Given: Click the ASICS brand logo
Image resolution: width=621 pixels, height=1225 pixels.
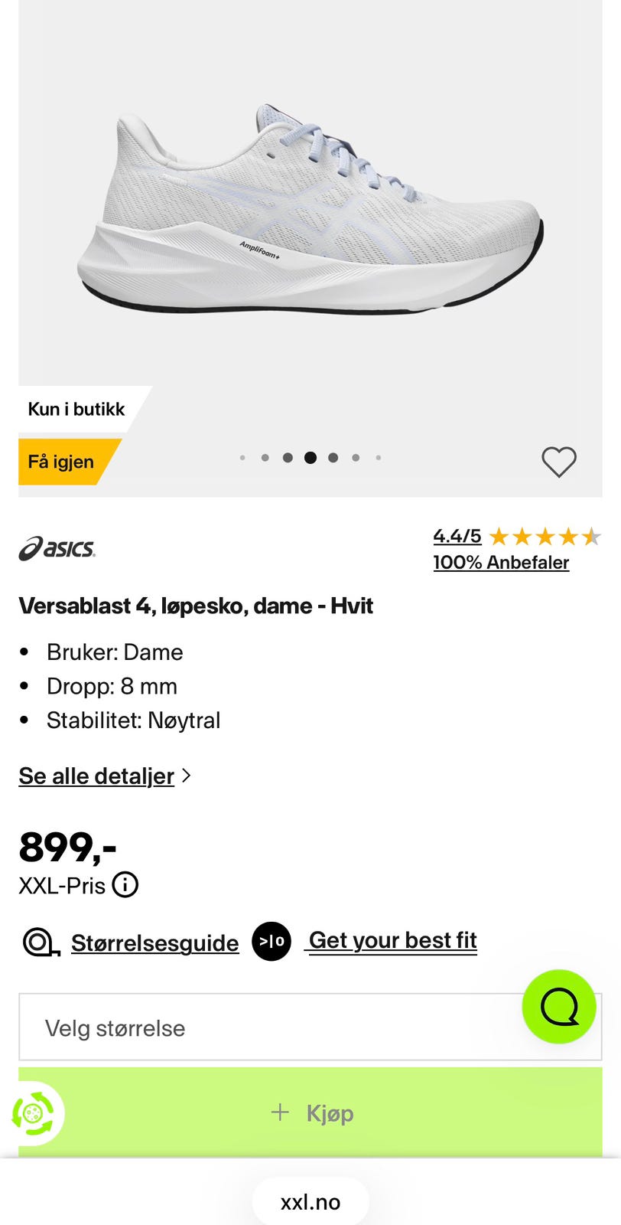Looking at the screenshot, I should coord(57,548).
